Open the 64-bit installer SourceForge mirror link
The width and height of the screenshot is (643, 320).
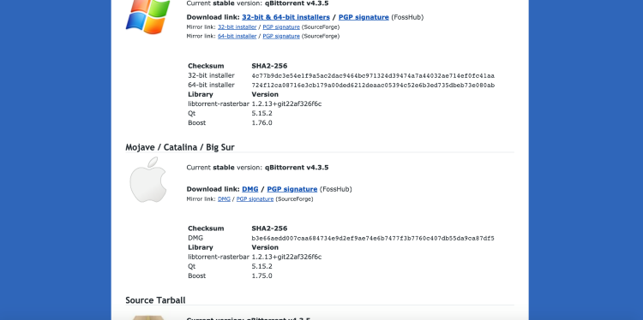click(237, 36)
